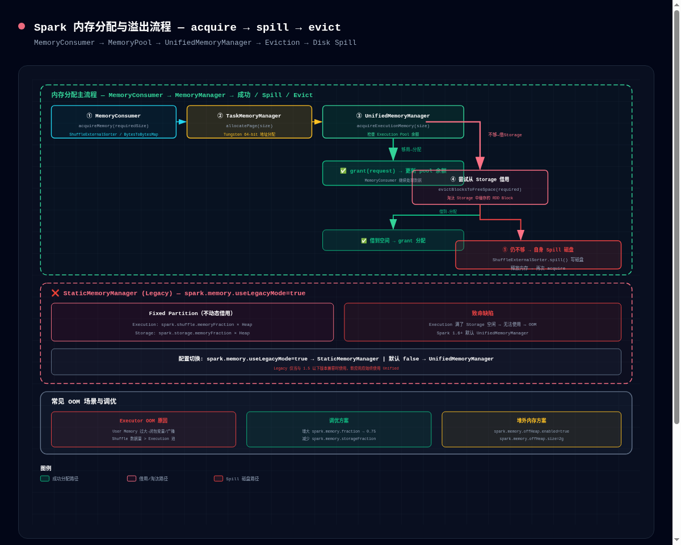Image resolution: width=681 pixels, height=545 pixels.
Task: Select the ② TaskMemoryManager box
Action: tap(249, 121)
